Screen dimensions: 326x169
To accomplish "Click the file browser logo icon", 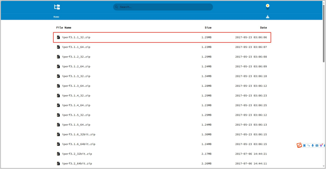I will tap(57, 7).
